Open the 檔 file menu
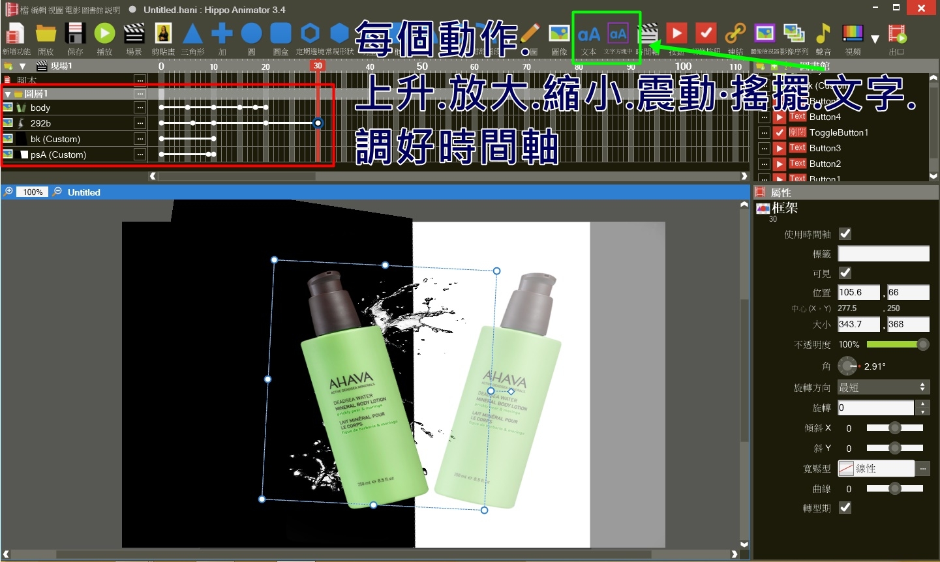Viewport: 940px width, 562px height. 24,10
